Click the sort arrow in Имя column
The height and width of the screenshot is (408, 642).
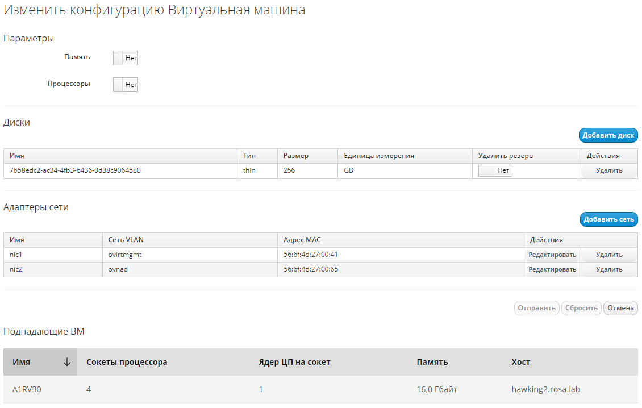click(67, 362)
